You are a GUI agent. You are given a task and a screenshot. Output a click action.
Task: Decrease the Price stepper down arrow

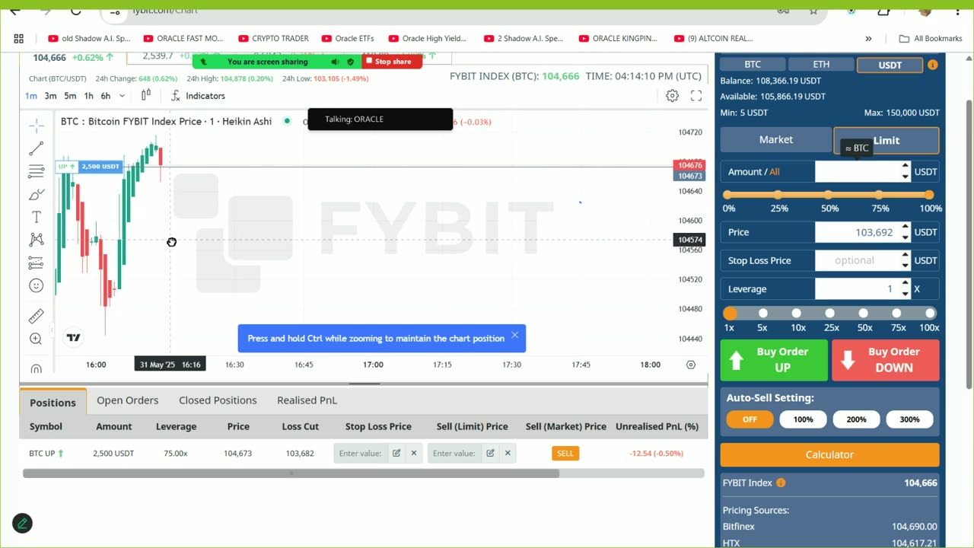pos(905,237)
